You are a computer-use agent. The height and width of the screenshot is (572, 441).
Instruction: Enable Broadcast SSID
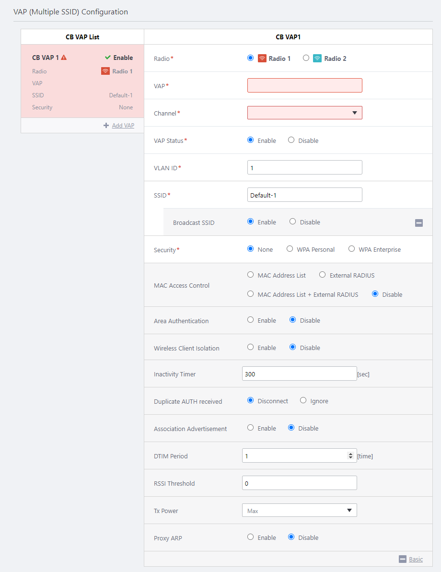tap(250, 222)
